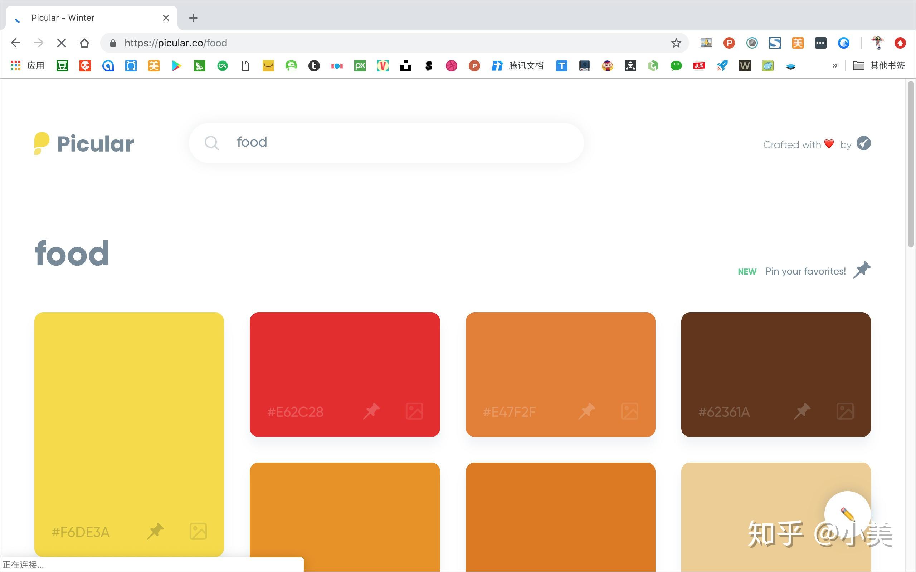
Task: Click the rocket author icon after 'by'
Action: click(x=864, y=143)
